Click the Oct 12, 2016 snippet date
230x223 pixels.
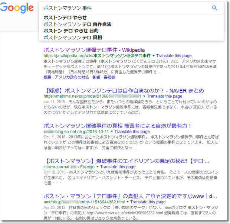pos(55,172)
